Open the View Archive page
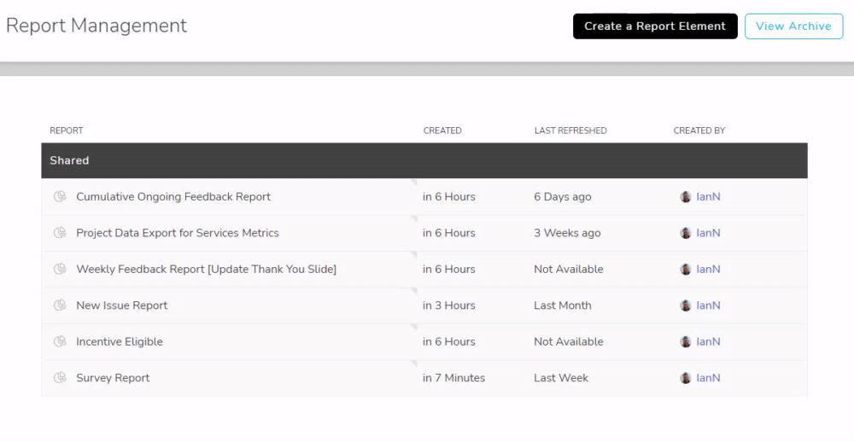854x442 pixels. pos(793,26)
